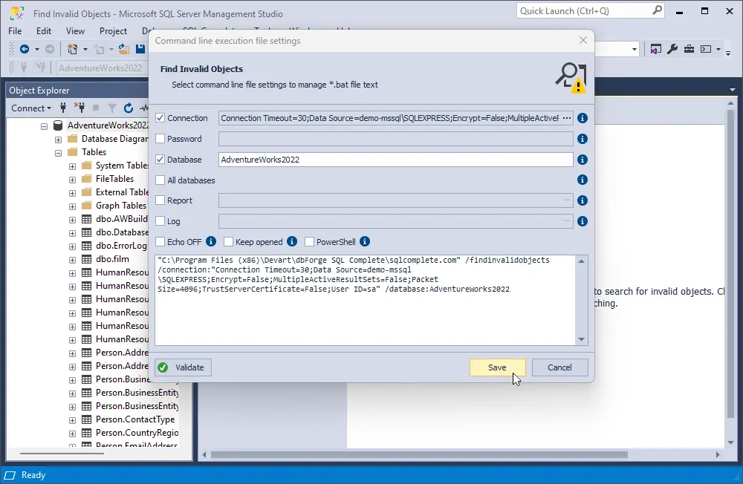743x484 pixels.
Task: Click the info icon beside PowerShell option
Action: click(x=365, y=242)
